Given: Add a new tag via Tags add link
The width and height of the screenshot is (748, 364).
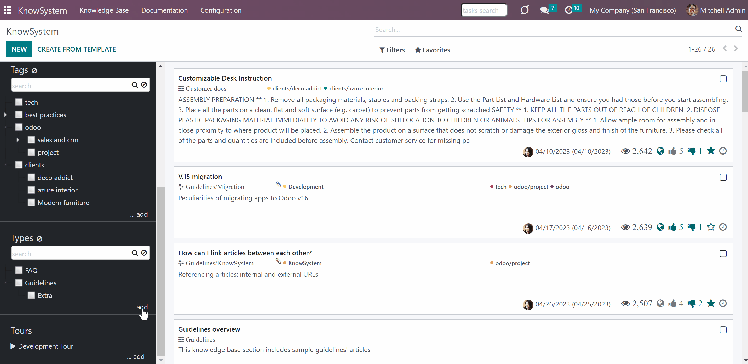Looking at the screenshot, I should point(139,214).
